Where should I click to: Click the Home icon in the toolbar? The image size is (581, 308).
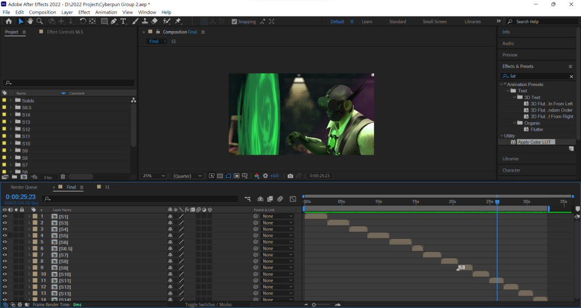pos(9,22)
